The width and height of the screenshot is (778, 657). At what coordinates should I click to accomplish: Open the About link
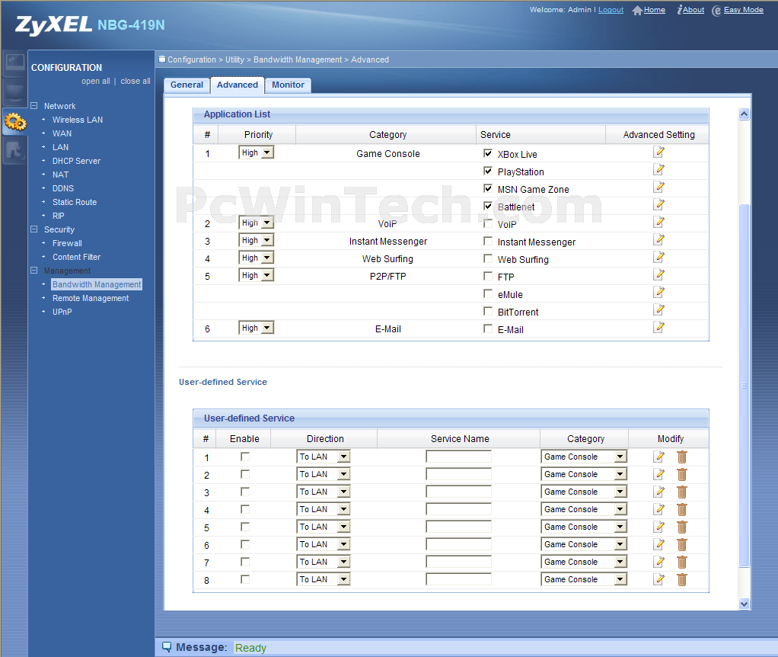694,10
